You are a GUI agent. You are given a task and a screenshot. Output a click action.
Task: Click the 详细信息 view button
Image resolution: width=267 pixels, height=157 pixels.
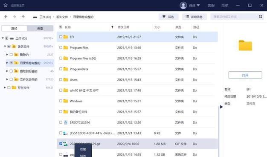(x=194, y=17)
